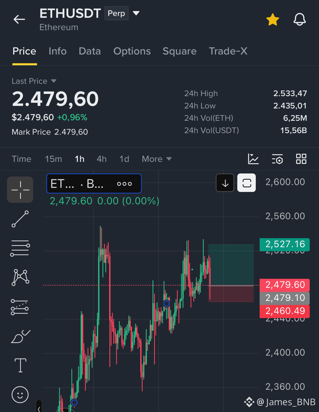The width and height of the screenshot is (319, 412).
Task: Select the Time chart interval
Action: coord(22,159)
